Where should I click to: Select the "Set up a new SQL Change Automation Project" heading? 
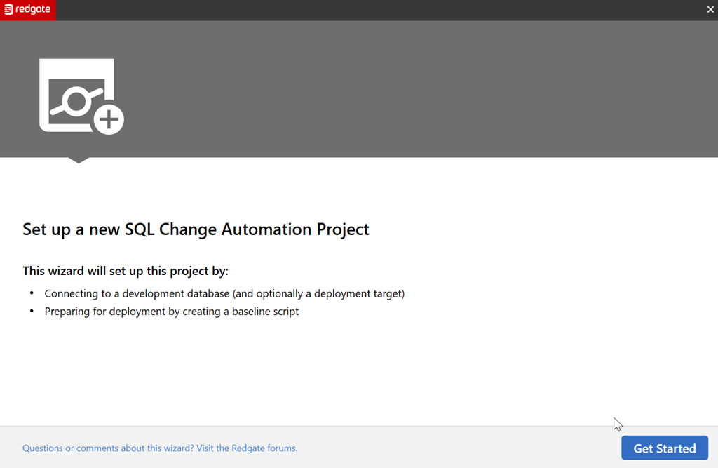(x=196, y=229)
